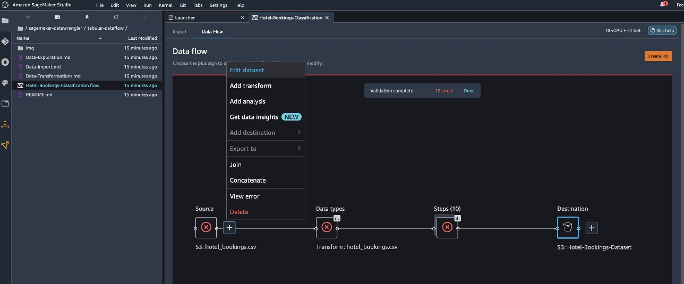Click the analysis chart badge on Steps node
Viewport: 684px width, 284px height.
458,218
